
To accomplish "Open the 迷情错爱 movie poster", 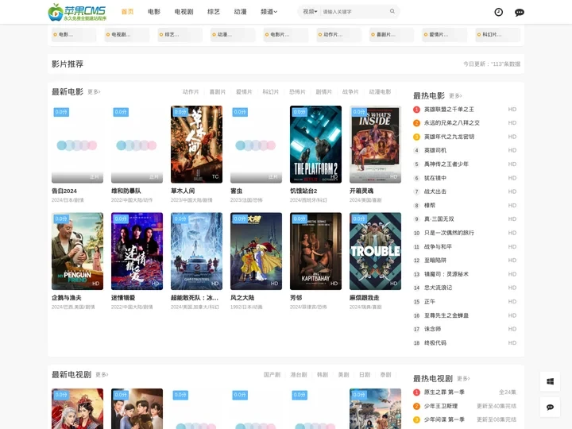I will click(x=137, y=251).
